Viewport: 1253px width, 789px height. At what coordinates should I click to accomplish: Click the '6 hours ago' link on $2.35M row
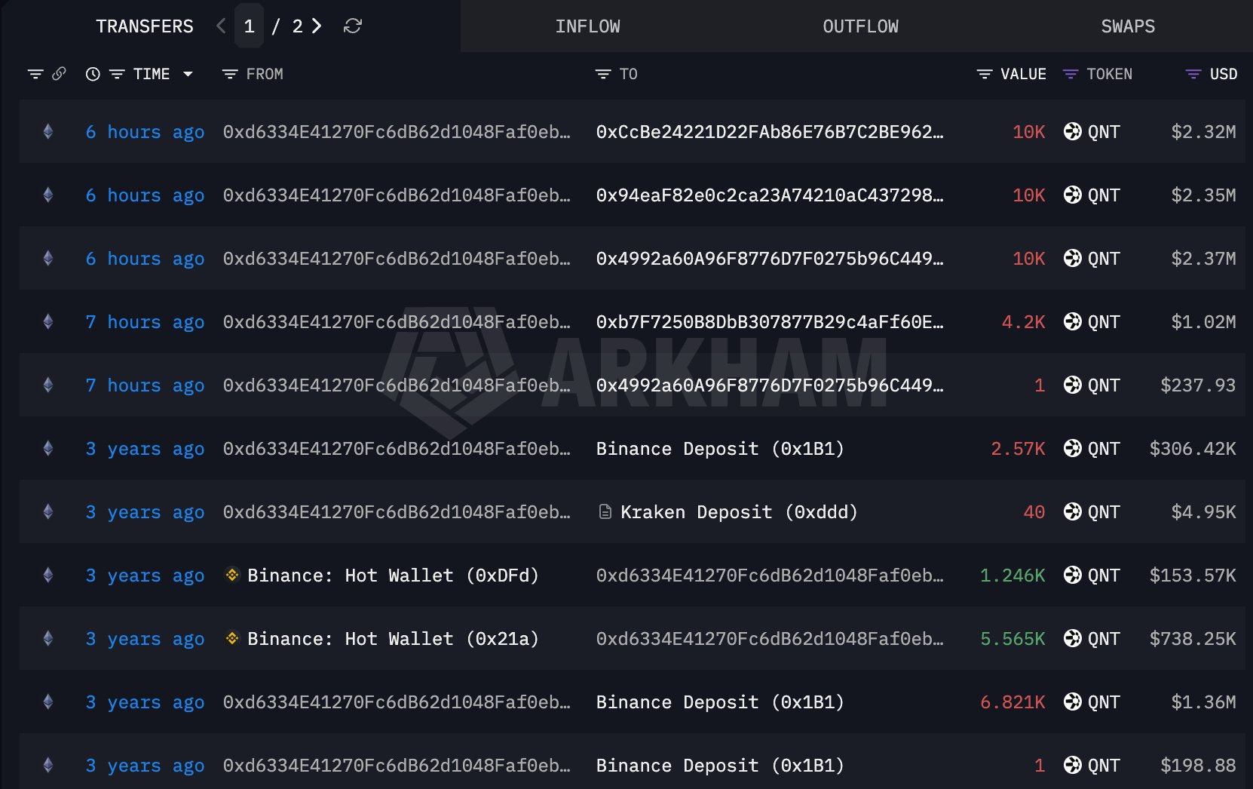click(145, 195)
